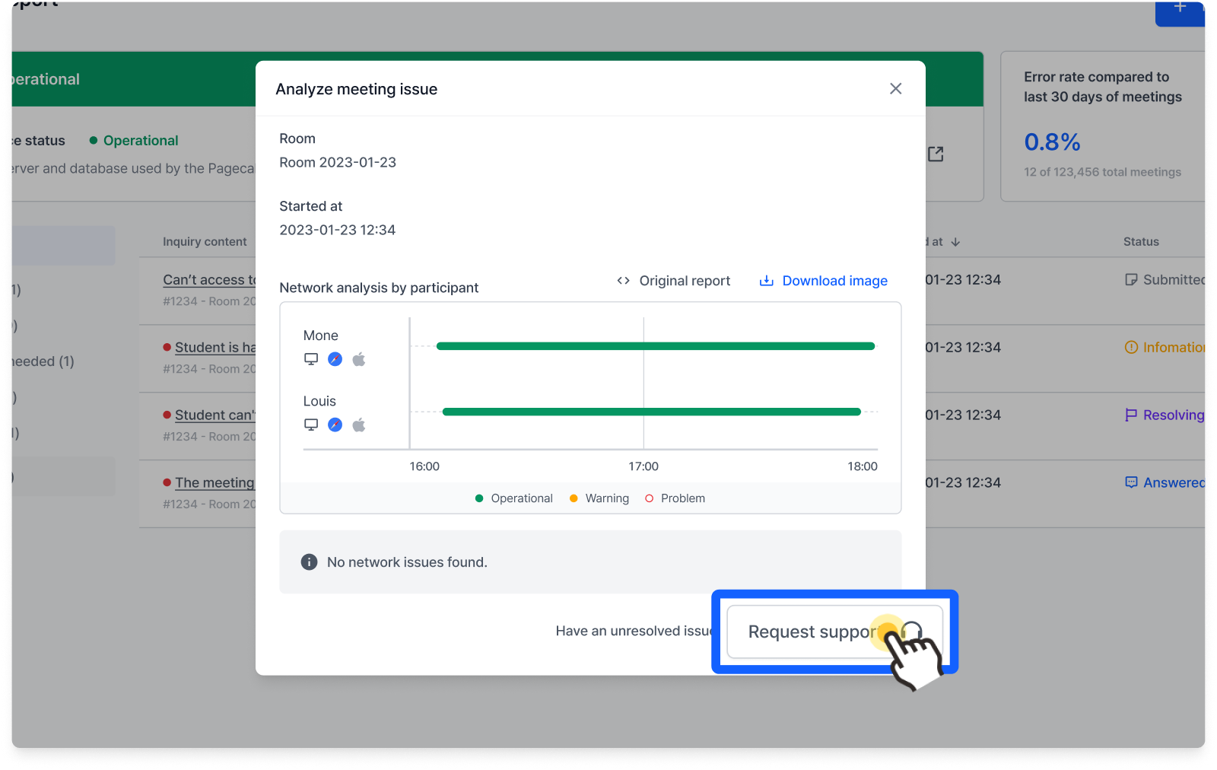Open the Original report view

coord(673,281)
